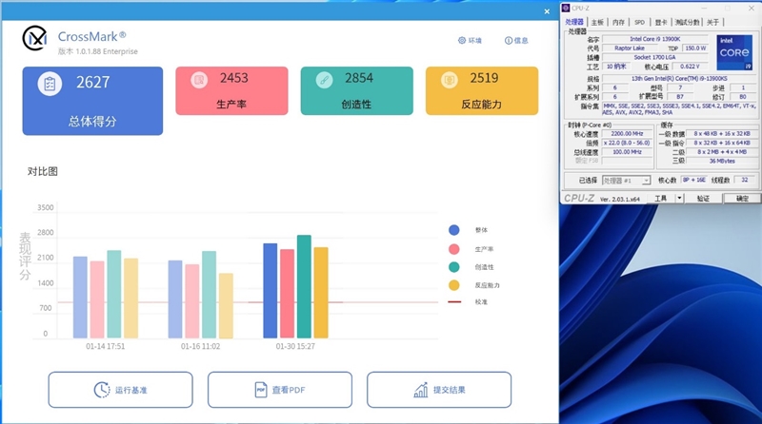Click the 01-16 11:02 chart date label

click(x=200, y=346)
